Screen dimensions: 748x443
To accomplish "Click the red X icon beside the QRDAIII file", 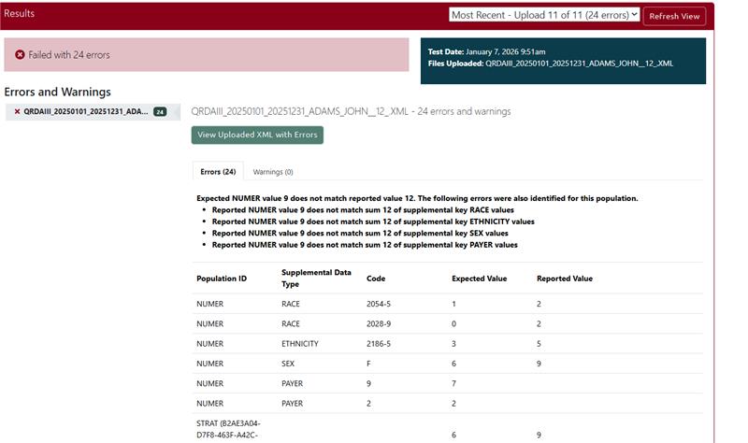I will pyautogui.click(x=17, y=111).
